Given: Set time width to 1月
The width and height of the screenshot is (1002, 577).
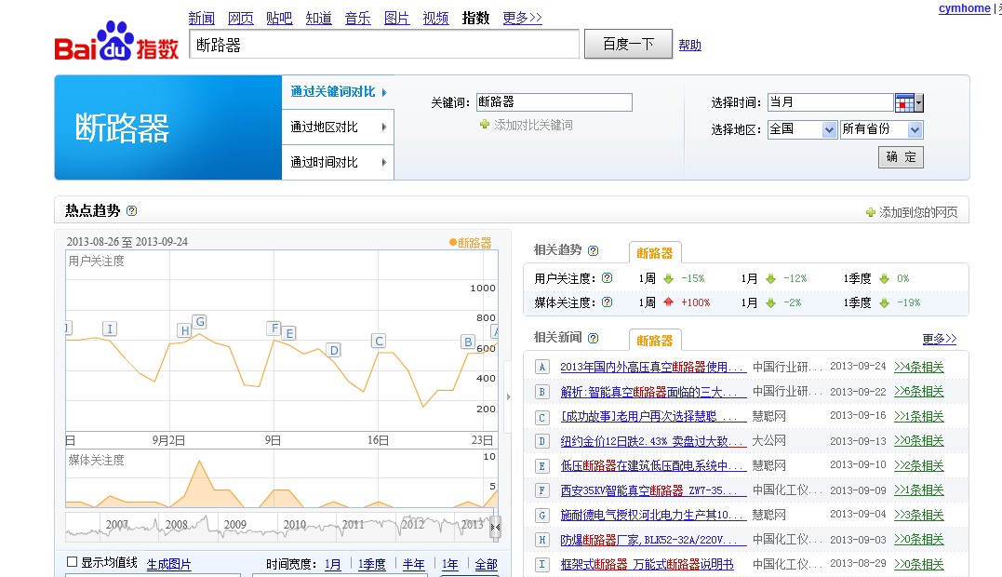Looking at the screenshot, I should tap(332, 564).
